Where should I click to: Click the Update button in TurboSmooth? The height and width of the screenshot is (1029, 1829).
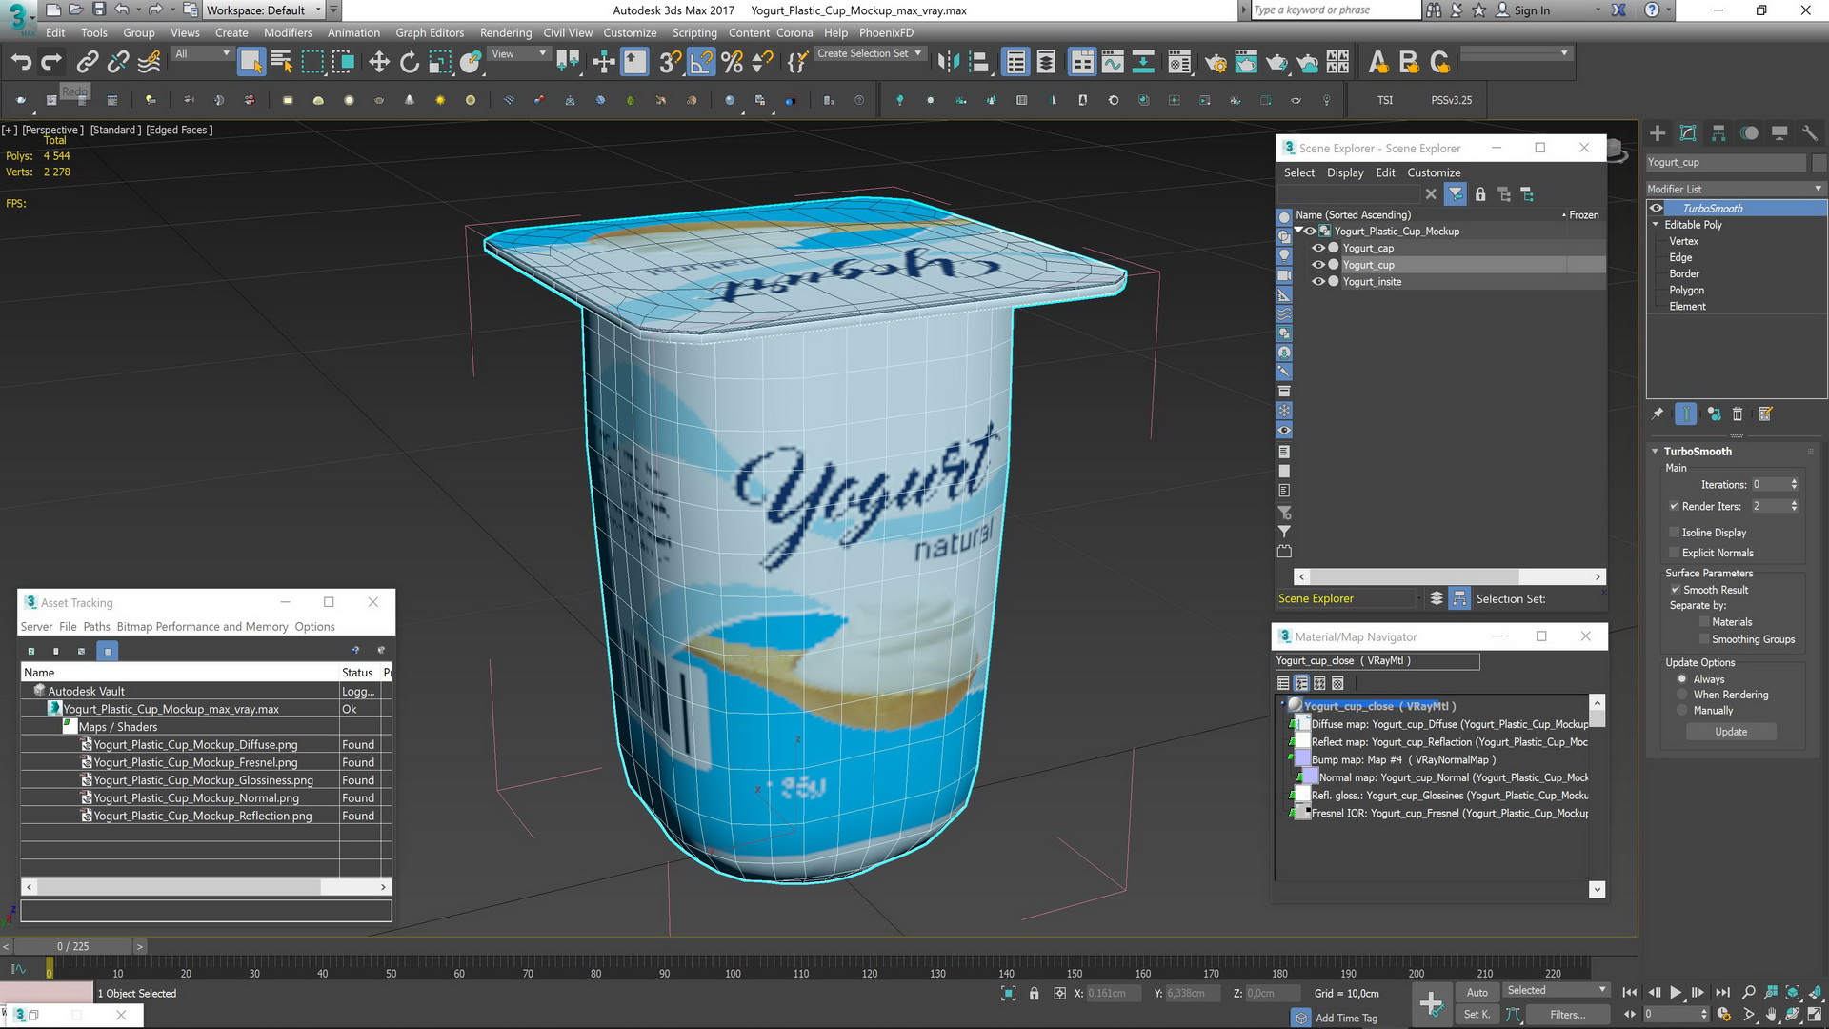point(1731,732)
